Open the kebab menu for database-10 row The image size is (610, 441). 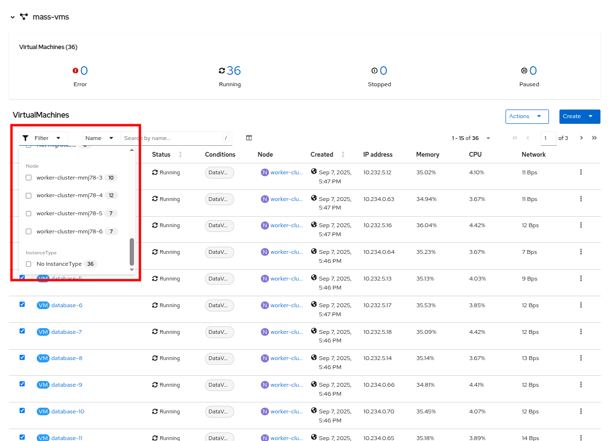click(581, 411)
